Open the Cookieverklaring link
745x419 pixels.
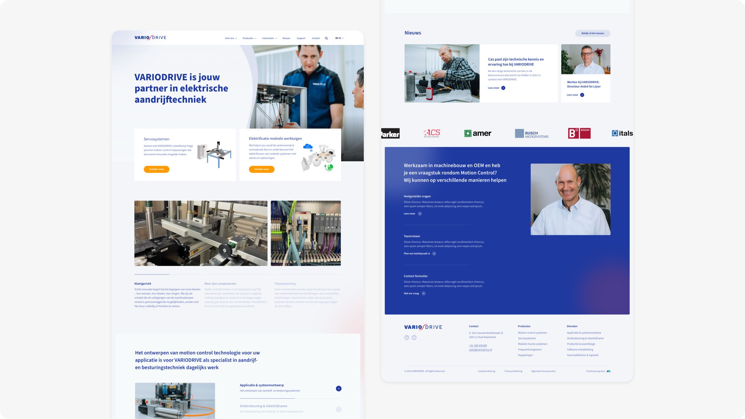[486, 371]
